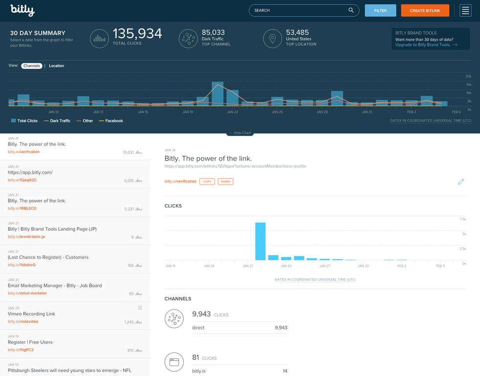Screen dimensions: 480x376
Task: Click the browser window channel icon
Action: point(174,362)
